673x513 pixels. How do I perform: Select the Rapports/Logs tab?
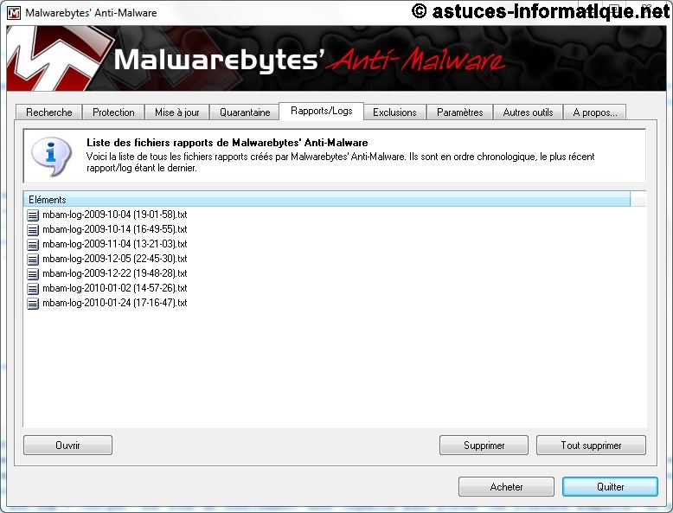(322, 112)
